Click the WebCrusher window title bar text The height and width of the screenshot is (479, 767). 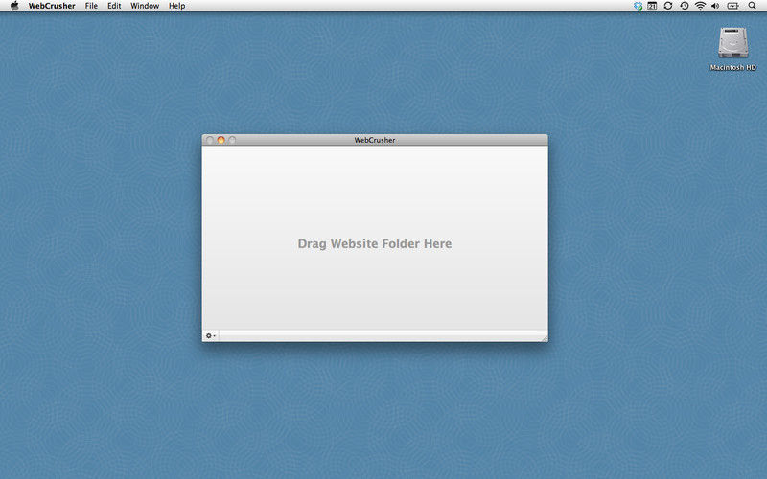[375, 140]
